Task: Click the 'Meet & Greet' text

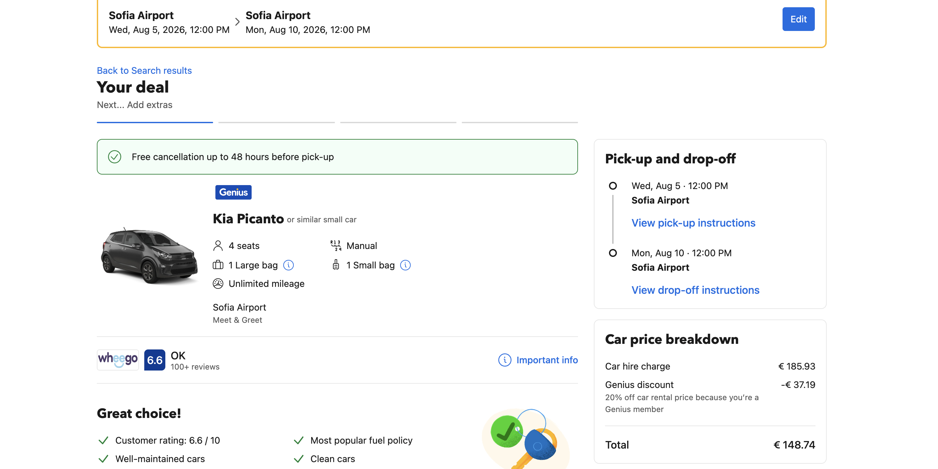Action: point(237,320)
